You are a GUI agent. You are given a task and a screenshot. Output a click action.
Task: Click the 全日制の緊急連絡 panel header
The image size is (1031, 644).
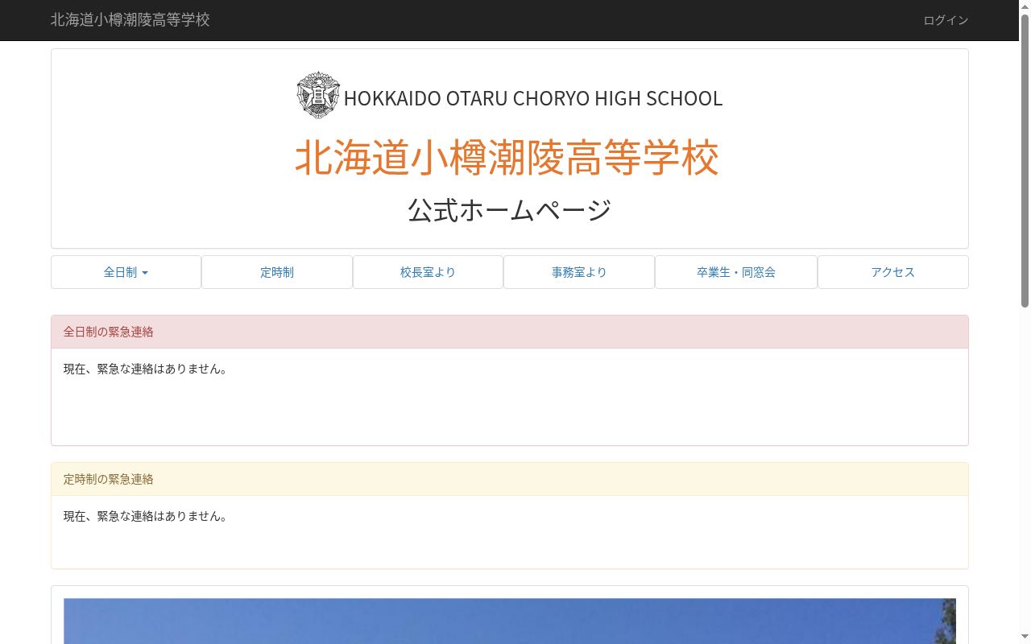510,332
